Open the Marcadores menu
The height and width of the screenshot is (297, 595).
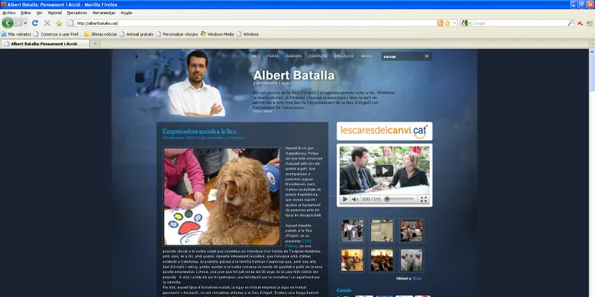click(77, 13)
